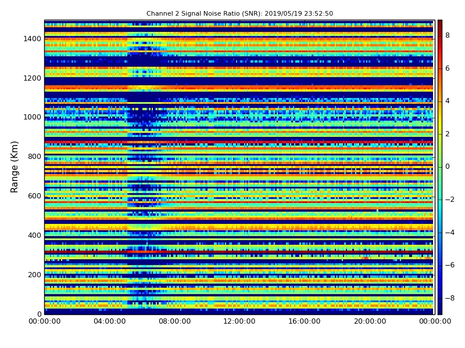This screenshot has height=348, width=465.
Task: Click the 08:00:00 time tick label
Action: click(175, 321)
